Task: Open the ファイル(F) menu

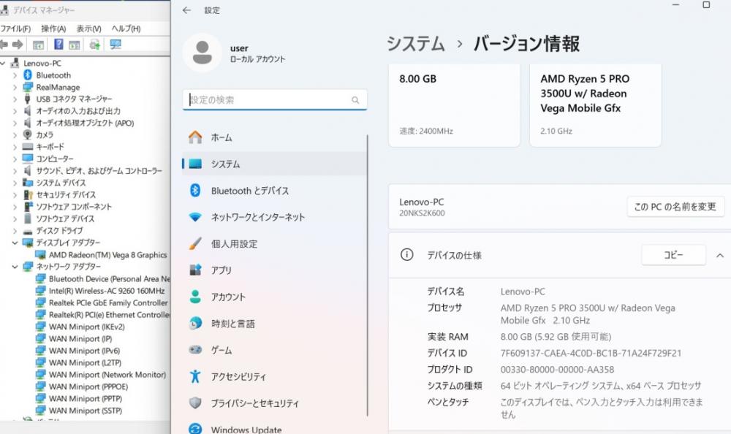Action: [15, 28]
